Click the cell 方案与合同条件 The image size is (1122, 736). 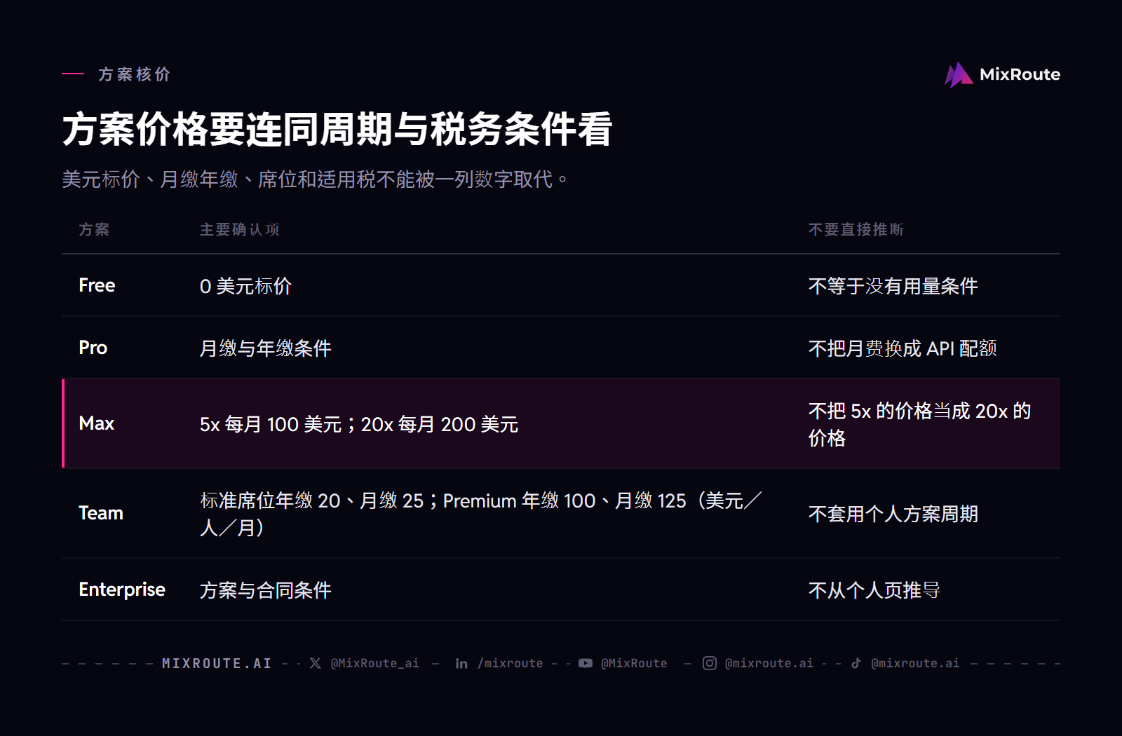click(x=265, y=590)
